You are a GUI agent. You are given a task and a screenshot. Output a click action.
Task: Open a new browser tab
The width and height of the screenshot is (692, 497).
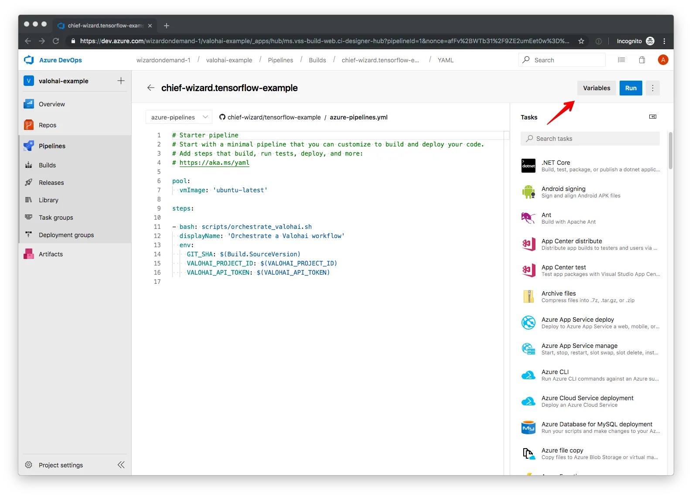[166, 26]
